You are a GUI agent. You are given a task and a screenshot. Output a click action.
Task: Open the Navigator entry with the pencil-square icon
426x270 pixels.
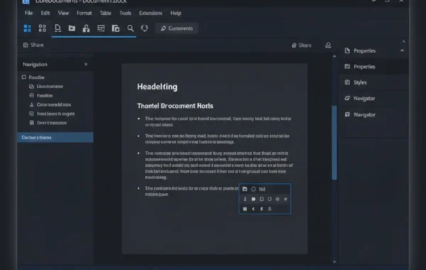(374, 99)
